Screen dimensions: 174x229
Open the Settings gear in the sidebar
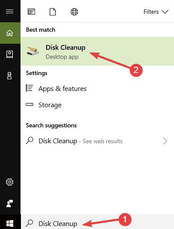[x=9, y=182]
